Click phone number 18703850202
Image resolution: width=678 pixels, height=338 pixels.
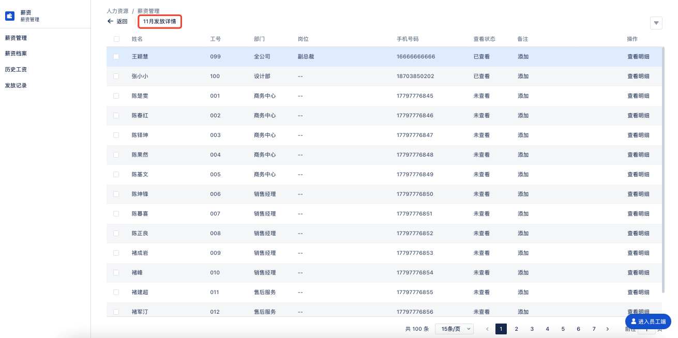[415, 76]
